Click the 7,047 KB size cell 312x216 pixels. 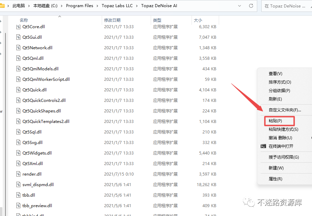coord(208,37)
